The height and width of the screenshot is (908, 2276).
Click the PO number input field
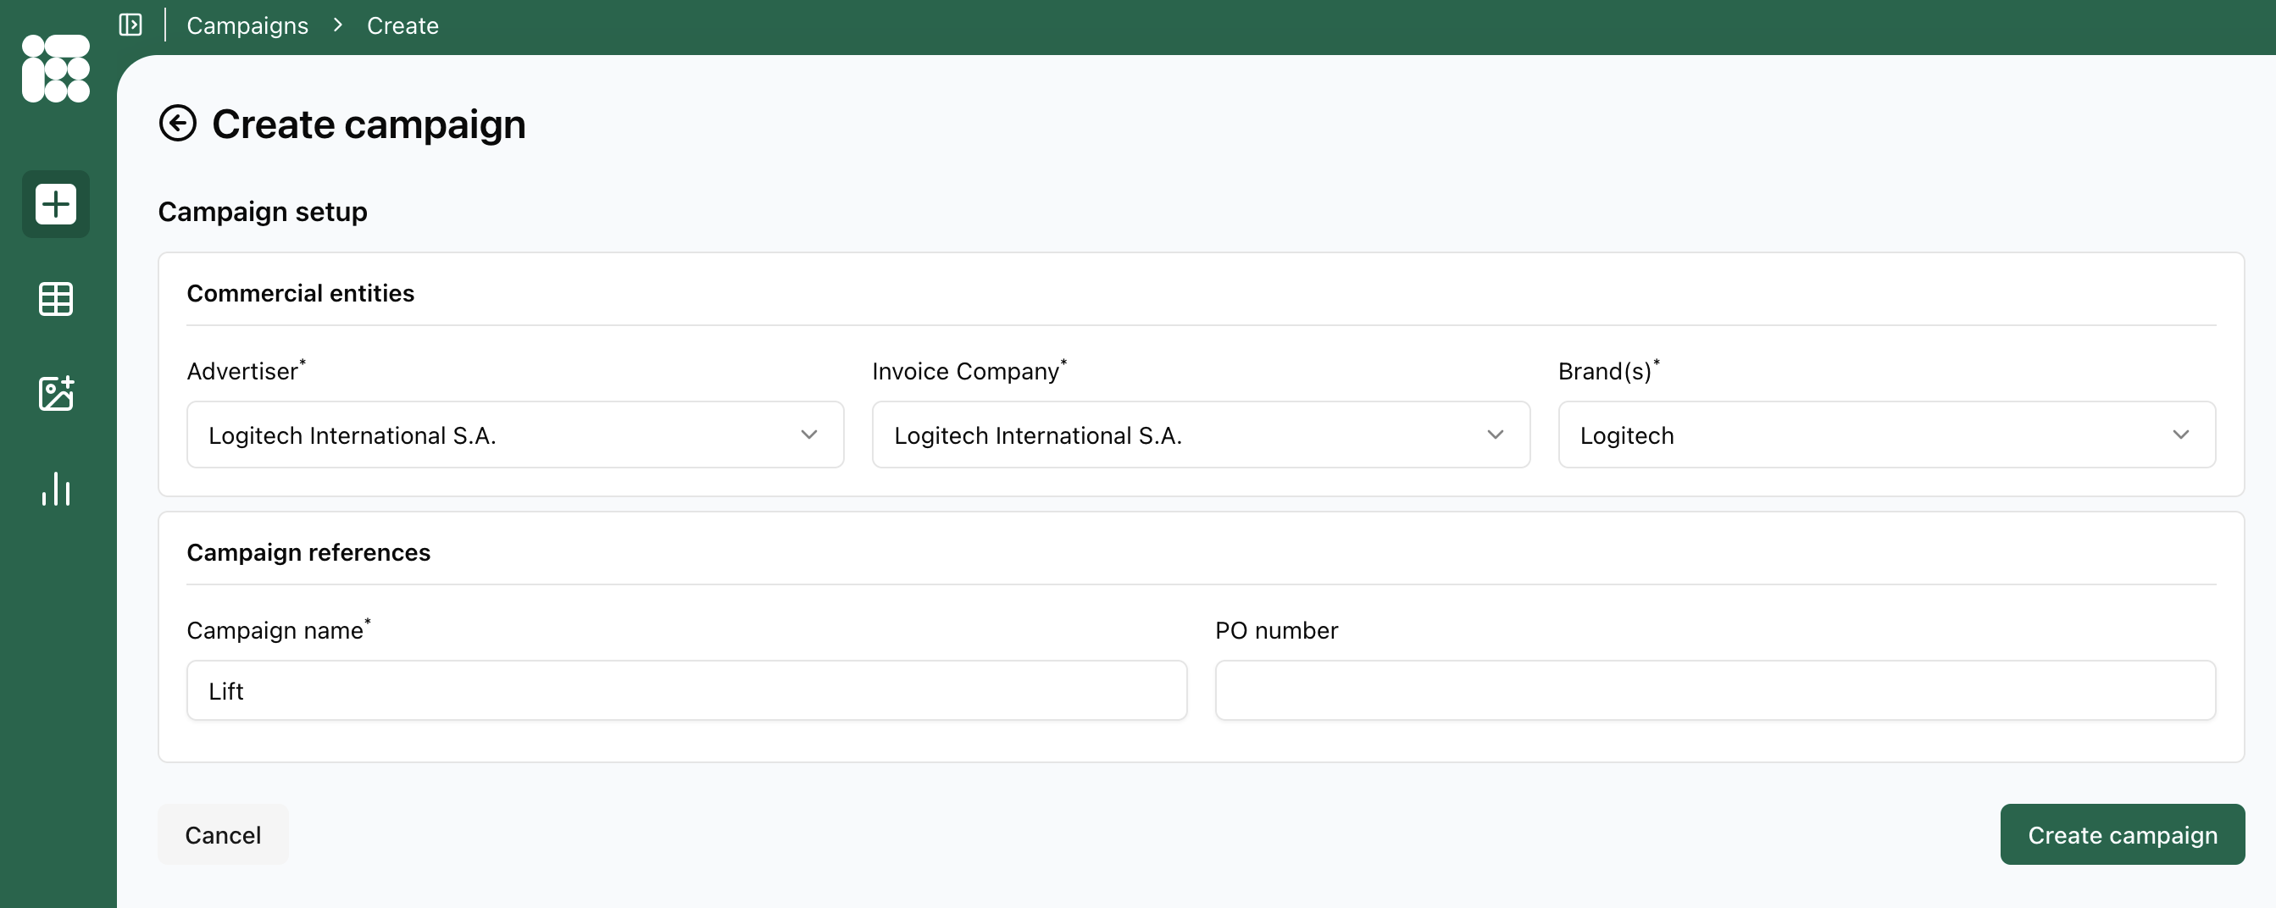pyautogui.click(x=1715, y=690)
